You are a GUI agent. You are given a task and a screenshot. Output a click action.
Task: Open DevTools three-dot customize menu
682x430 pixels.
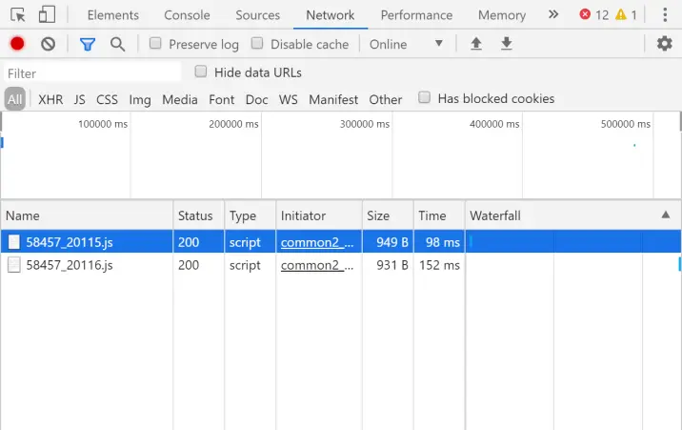[665, 15]
